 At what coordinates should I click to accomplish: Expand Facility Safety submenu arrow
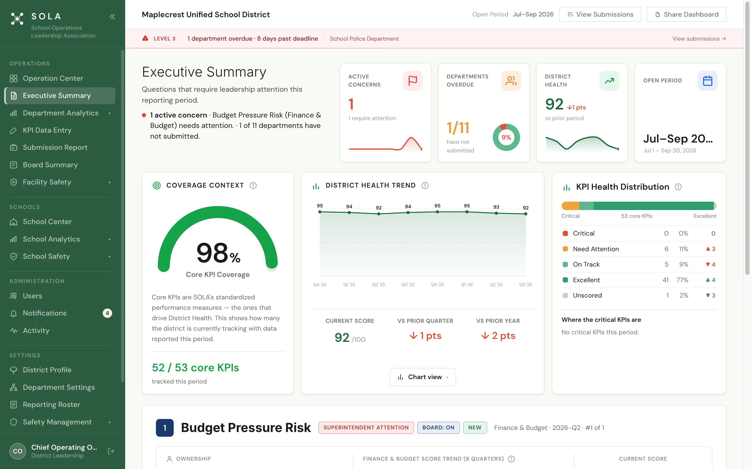(110, 182)
